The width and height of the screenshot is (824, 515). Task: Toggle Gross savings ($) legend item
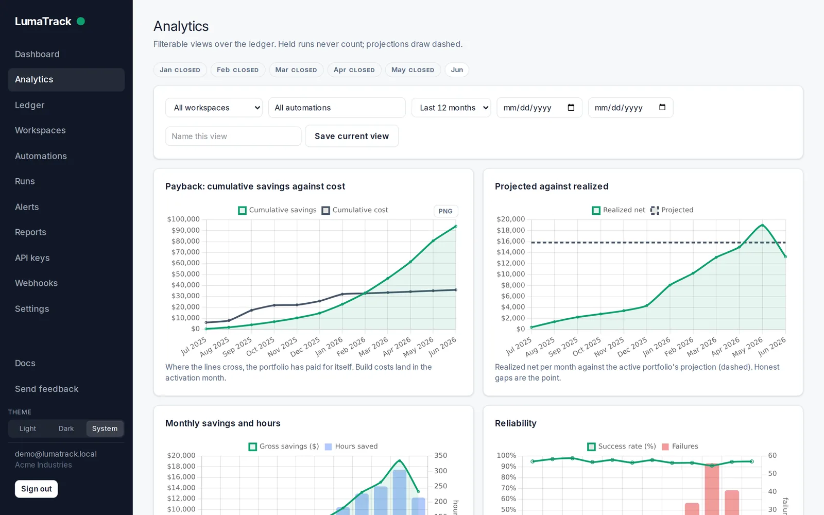[284, 447]
